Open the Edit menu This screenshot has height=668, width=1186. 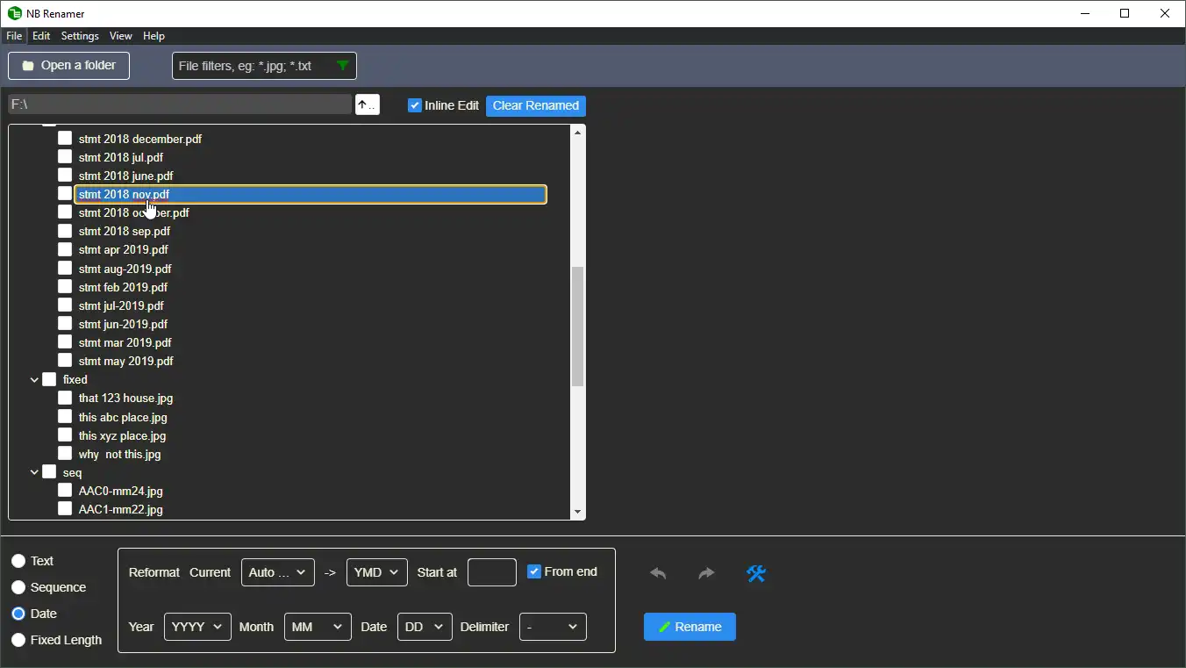41,36
